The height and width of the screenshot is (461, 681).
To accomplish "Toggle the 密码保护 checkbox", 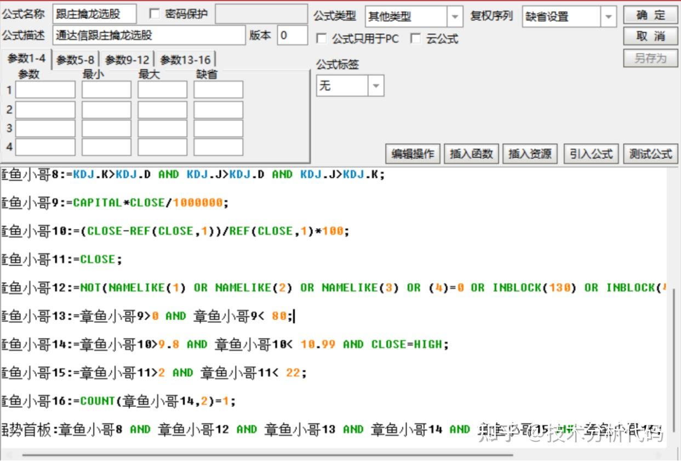I will pyautogui.click(x=154, y=14).
